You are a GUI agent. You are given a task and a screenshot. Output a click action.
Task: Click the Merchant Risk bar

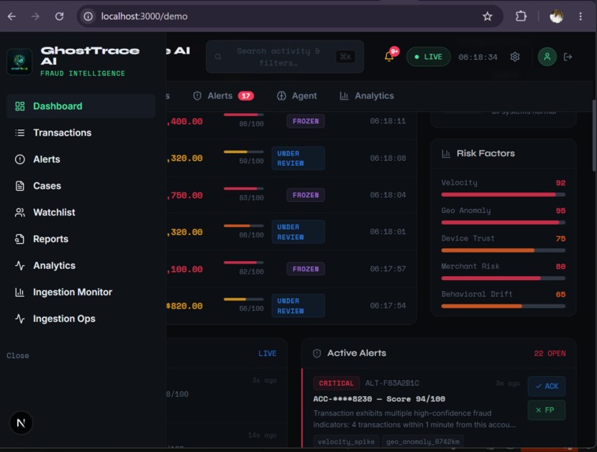click(503, 278)
